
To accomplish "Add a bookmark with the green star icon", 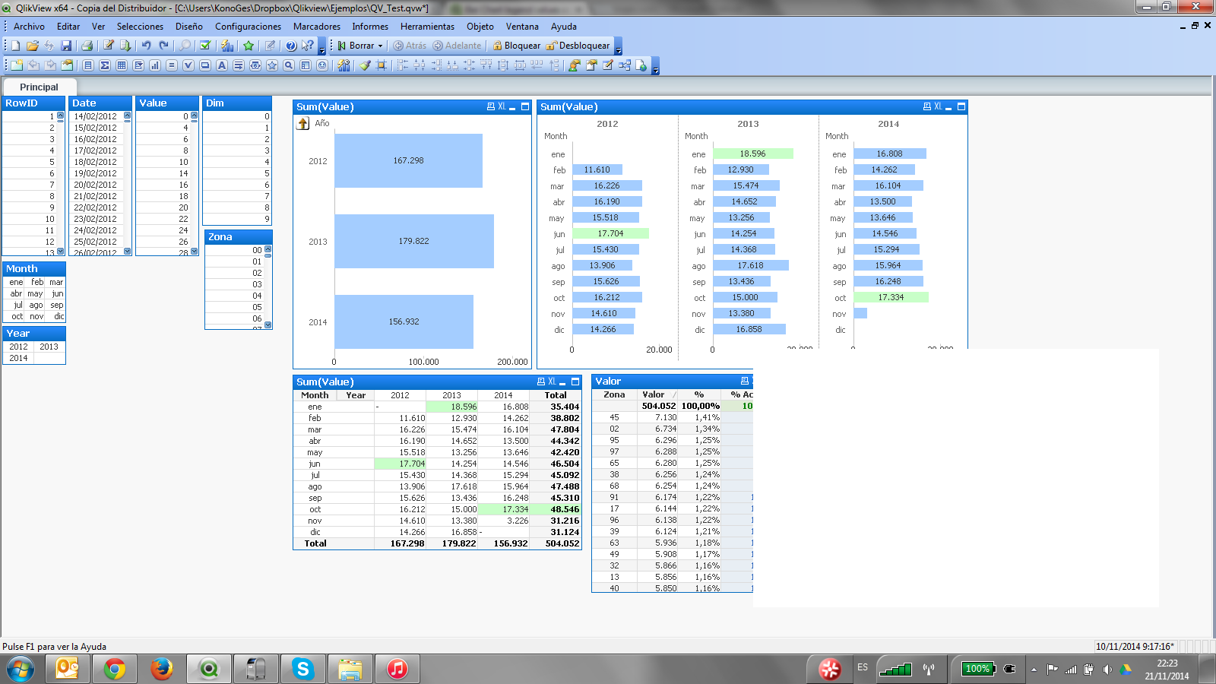I will point(249,46).
